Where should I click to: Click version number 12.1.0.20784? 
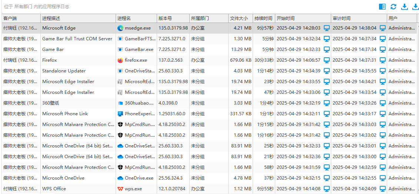(172, 189)
